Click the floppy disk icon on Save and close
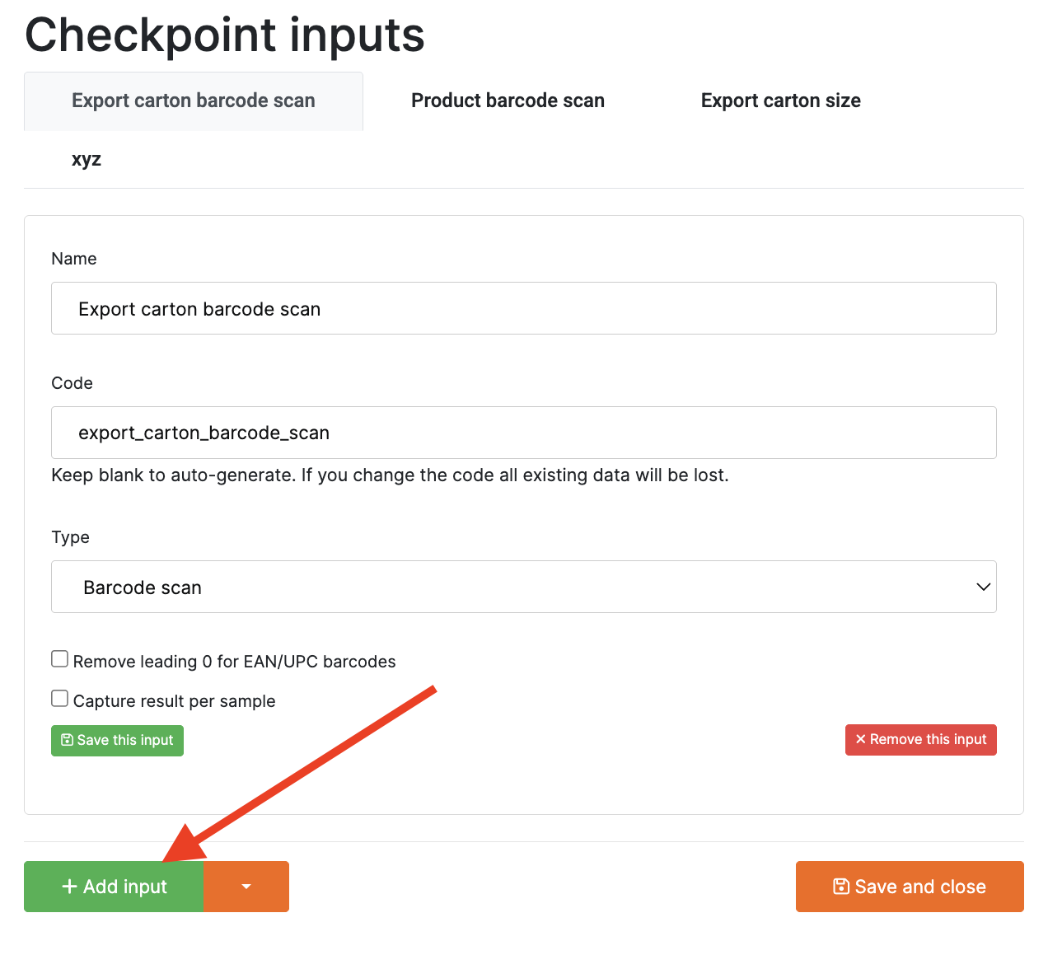This screenshot has width=1048, height=969. (x=841, y=887)
